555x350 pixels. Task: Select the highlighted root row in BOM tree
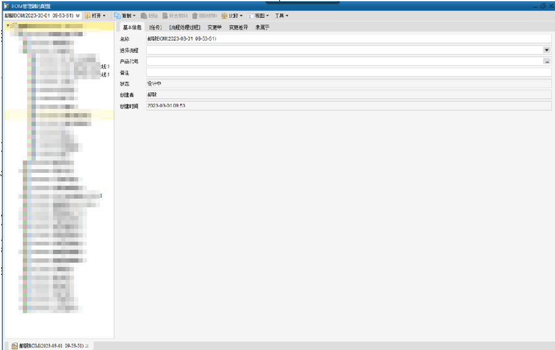click(59, 26)
